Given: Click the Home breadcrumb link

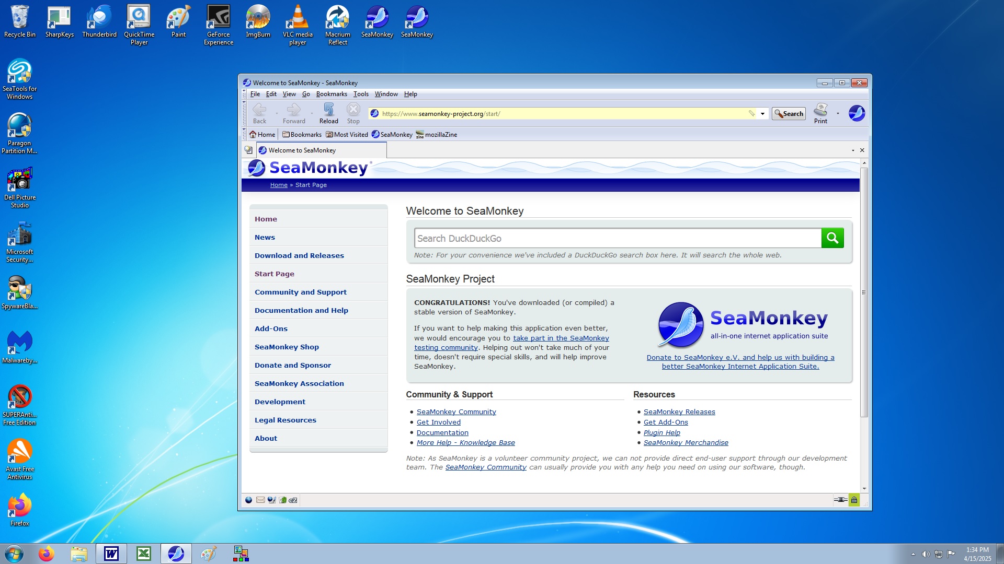Looking at the screenshot, I should 279,185.
